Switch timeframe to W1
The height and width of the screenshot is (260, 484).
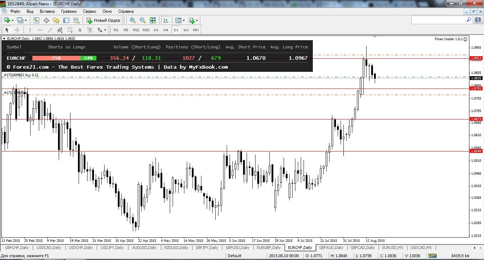[x=186, y=30]
